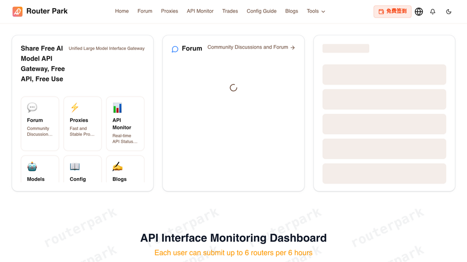Click Unified Large Model Interface Gateway text
This screenshot has width=467, height=262.
(x=107, y=49)
